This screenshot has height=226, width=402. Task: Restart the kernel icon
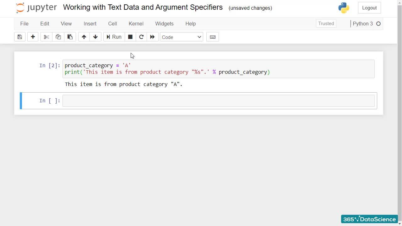[141, 37]
